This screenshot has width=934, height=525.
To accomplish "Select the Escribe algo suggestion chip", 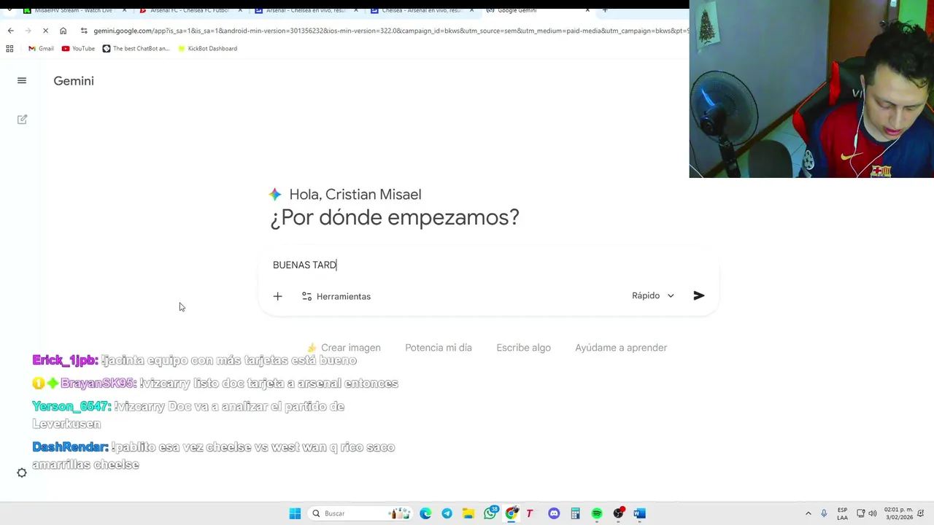I will click(523, 348).
